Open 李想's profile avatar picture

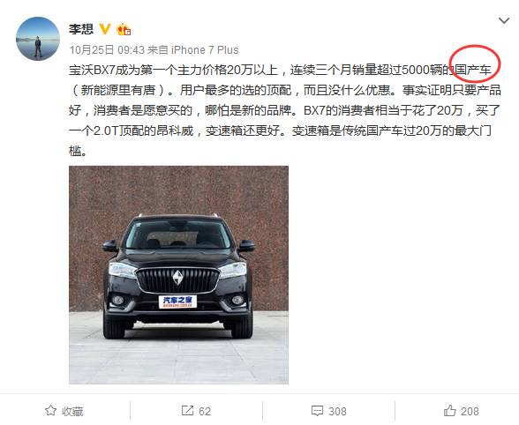[x=38, y=39]
